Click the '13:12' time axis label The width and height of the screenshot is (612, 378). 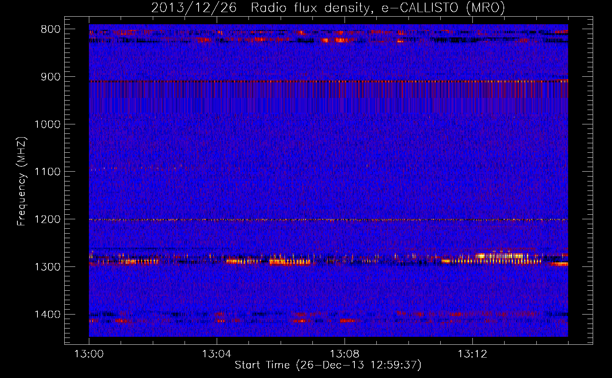point(472,354)
